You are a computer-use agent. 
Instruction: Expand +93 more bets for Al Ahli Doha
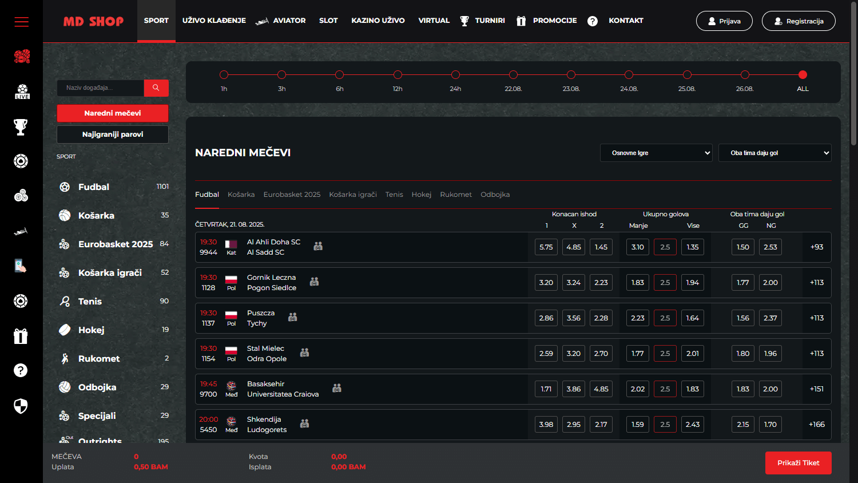coord(816,247)
